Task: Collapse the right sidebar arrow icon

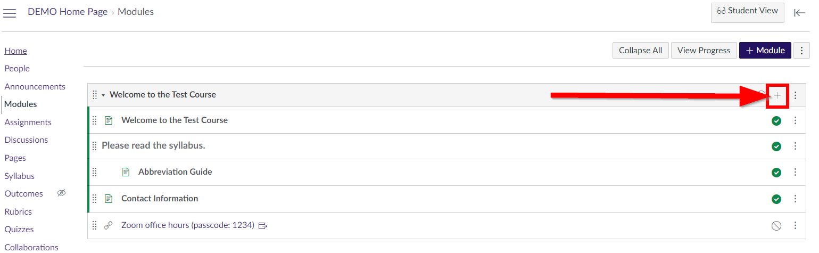Action: 799,13
